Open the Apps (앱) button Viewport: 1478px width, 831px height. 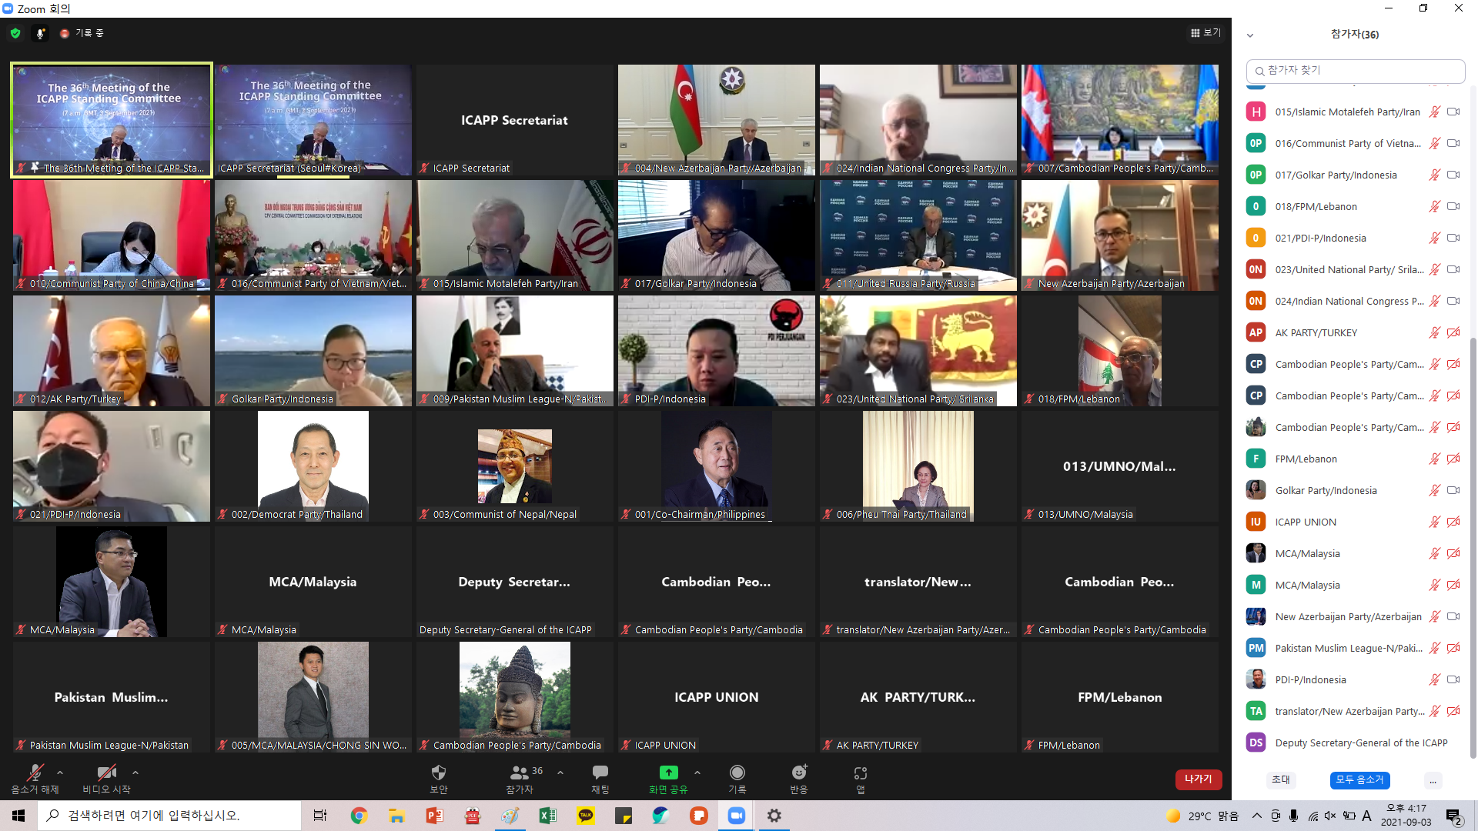[861, 779]
